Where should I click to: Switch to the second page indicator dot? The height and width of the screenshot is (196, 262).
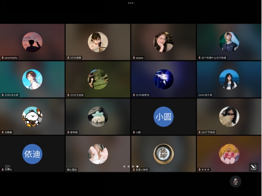click(x=129, y=166)
